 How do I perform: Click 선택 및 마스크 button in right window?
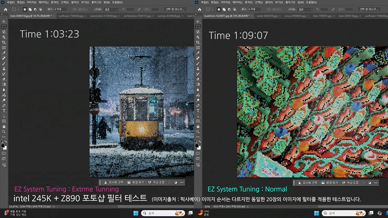click(x=369, y=9)
